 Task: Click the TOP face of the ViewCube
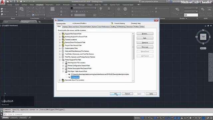[x=203, y=37]
